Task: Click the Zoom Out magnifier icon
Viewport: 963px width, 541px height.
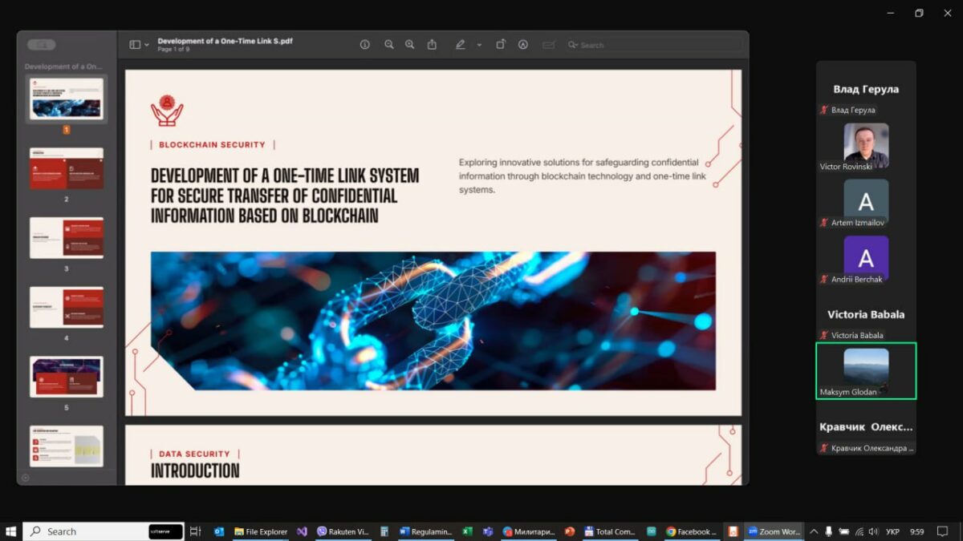Action: tap(388, 45)
